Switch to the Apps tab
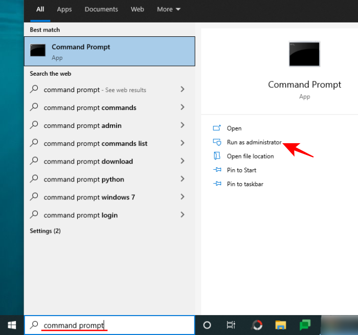Viewport: 358px width, 335px height. [64, 9]
